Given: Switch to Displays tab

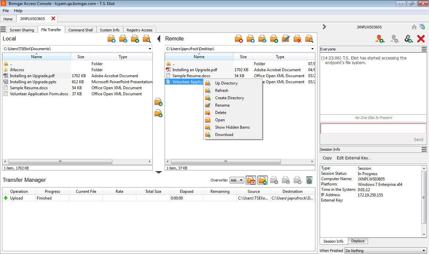Looking at the screenshot, I should click(x=358, y=241).
